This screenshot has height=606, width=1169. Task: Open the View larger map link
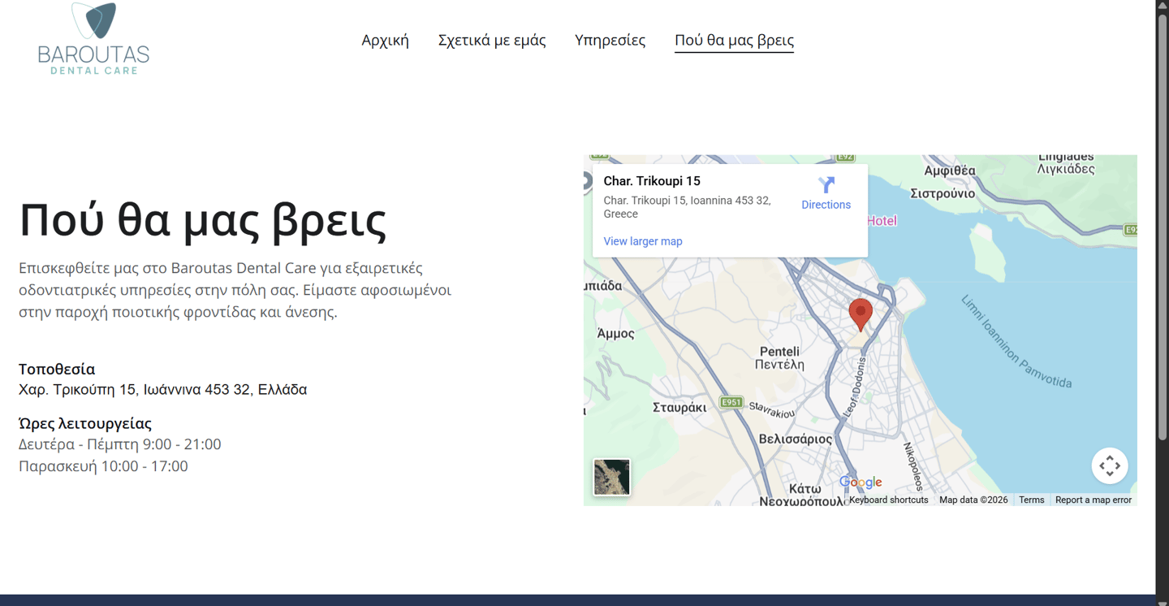(x=643, y=241)
